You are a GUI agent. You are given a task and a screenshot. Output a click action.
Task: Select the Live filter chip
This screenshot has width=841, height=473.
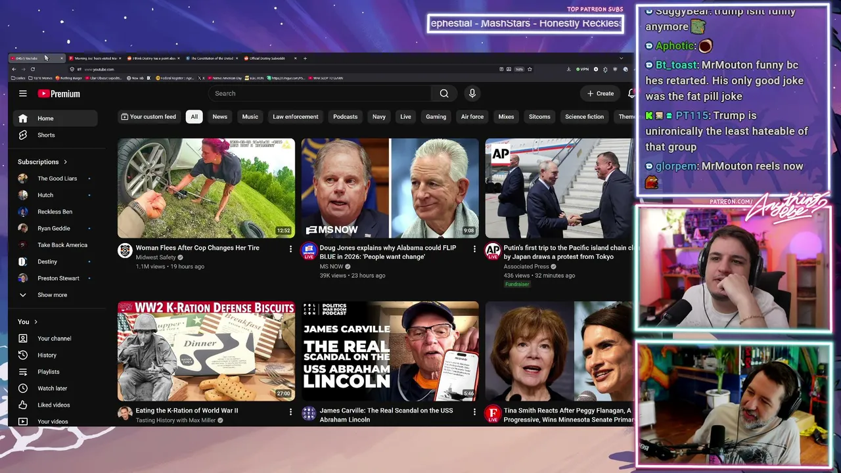pos(405,117)
